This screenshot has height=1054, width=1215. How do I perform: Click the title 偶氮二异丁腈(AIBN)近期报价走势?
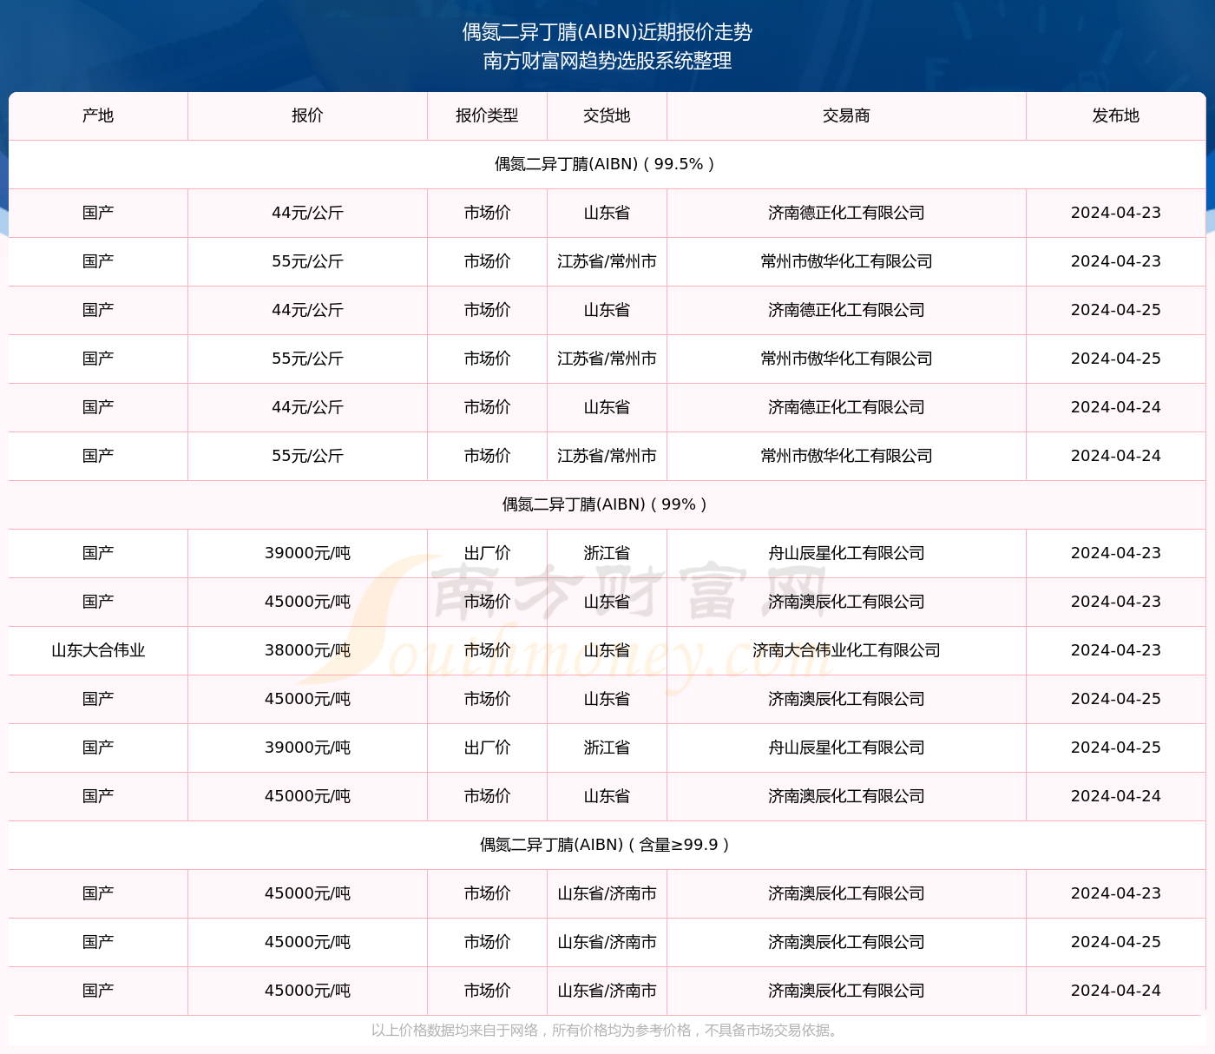click(x=607, y=32)
